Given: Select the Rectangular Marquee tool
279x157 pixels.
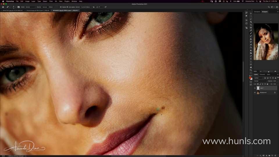Looking at the screenshot, I should click(x=251, y=16).
